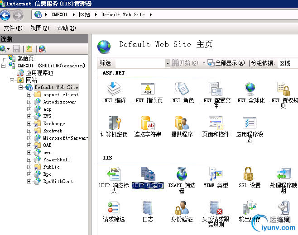Open the .NET 错误页 feature icon
This screenshot has width=298, height=235.
[x=148, y=89]
